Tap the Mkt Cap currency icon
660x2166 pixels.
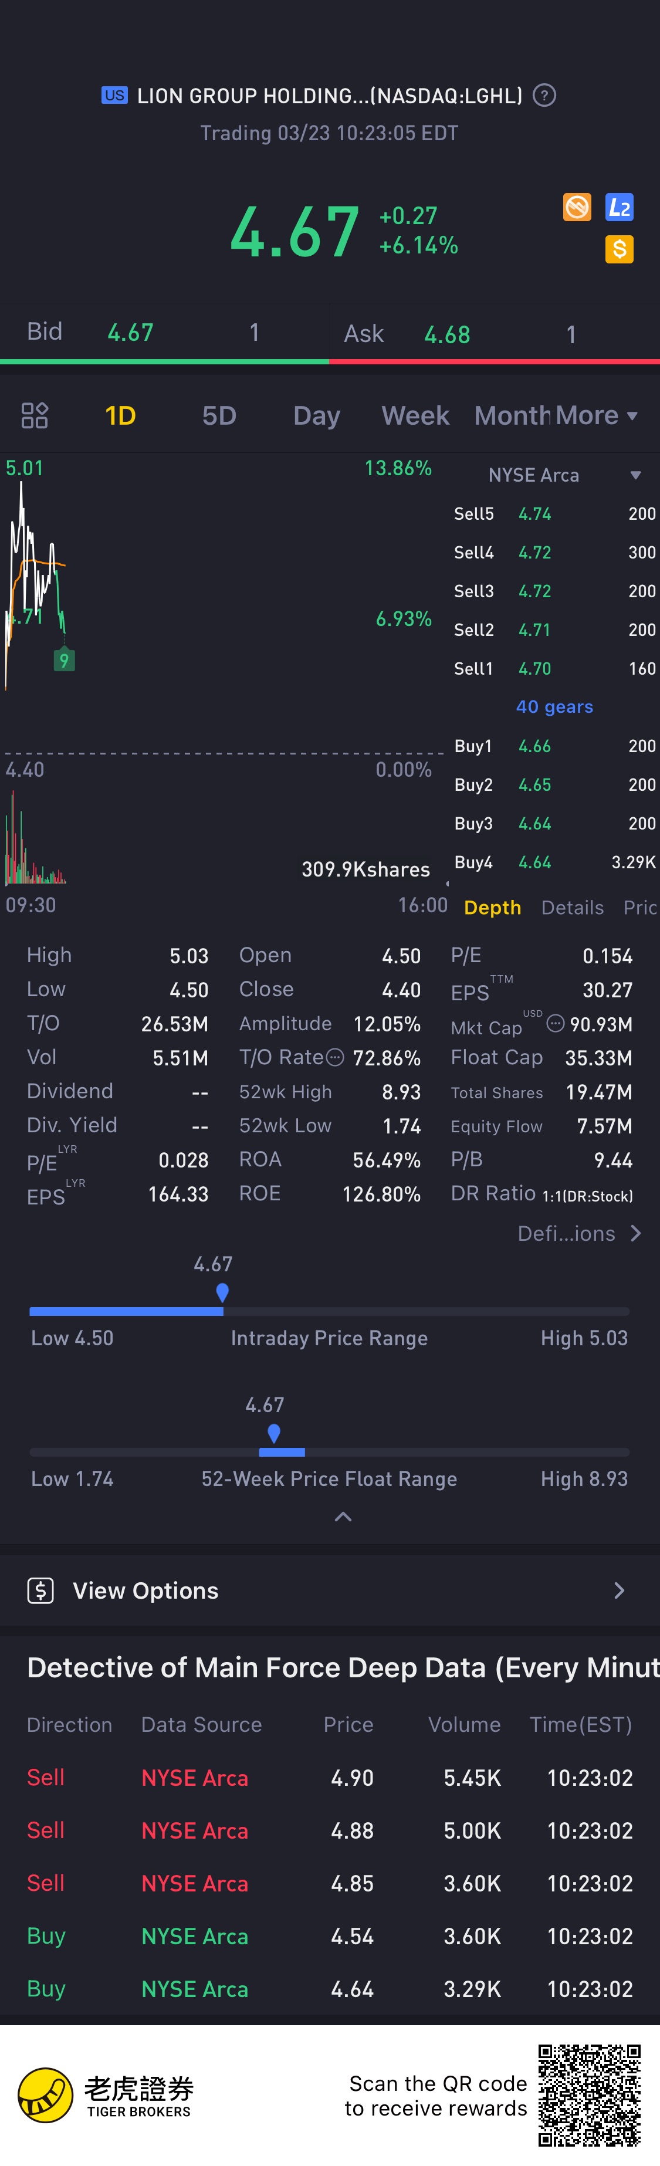555,1023
